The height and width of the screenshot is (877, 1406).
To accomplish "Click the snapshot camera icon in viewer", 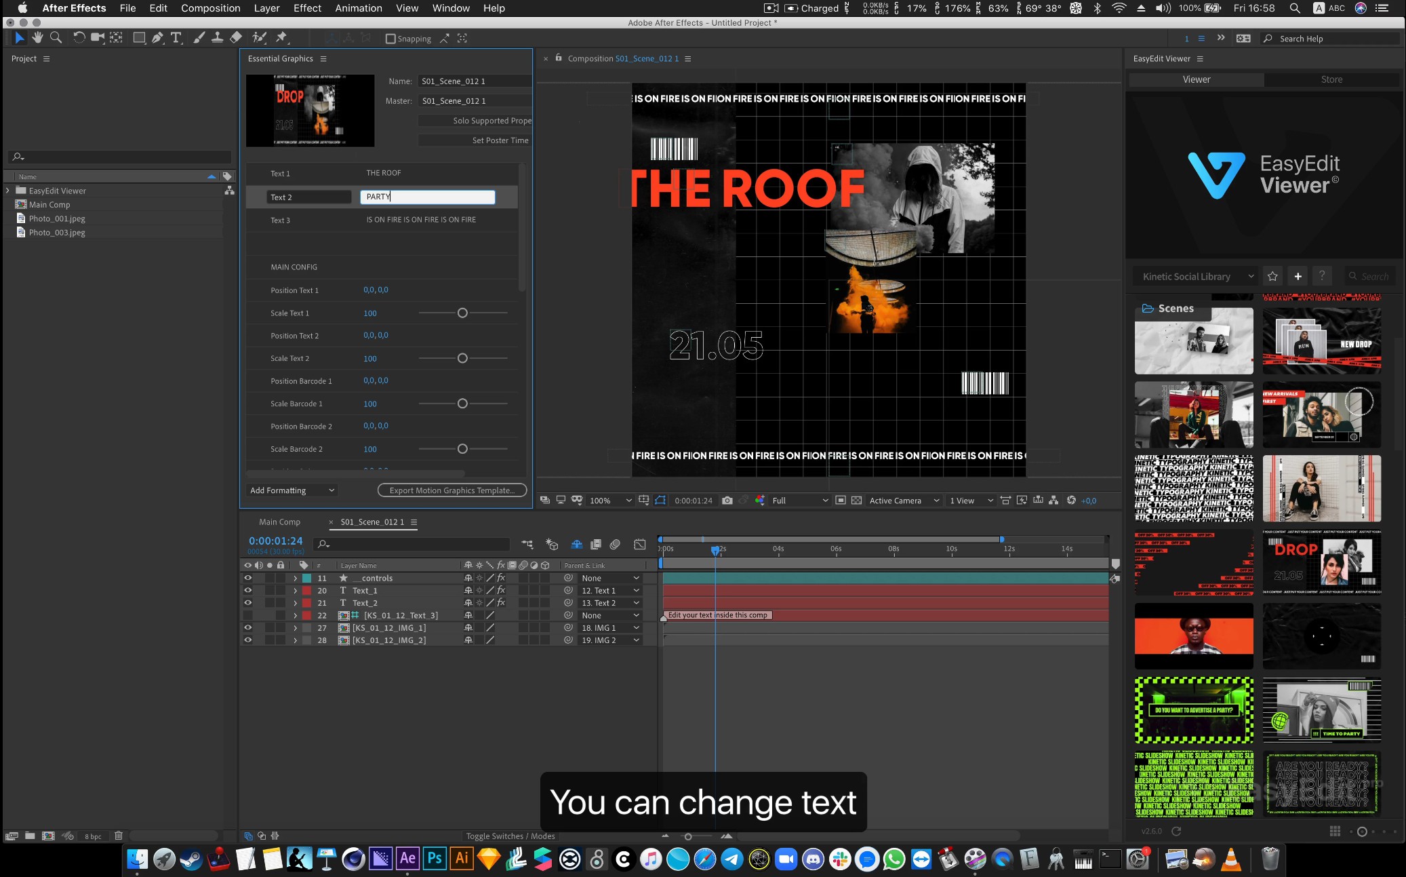I will click(727, 501).
